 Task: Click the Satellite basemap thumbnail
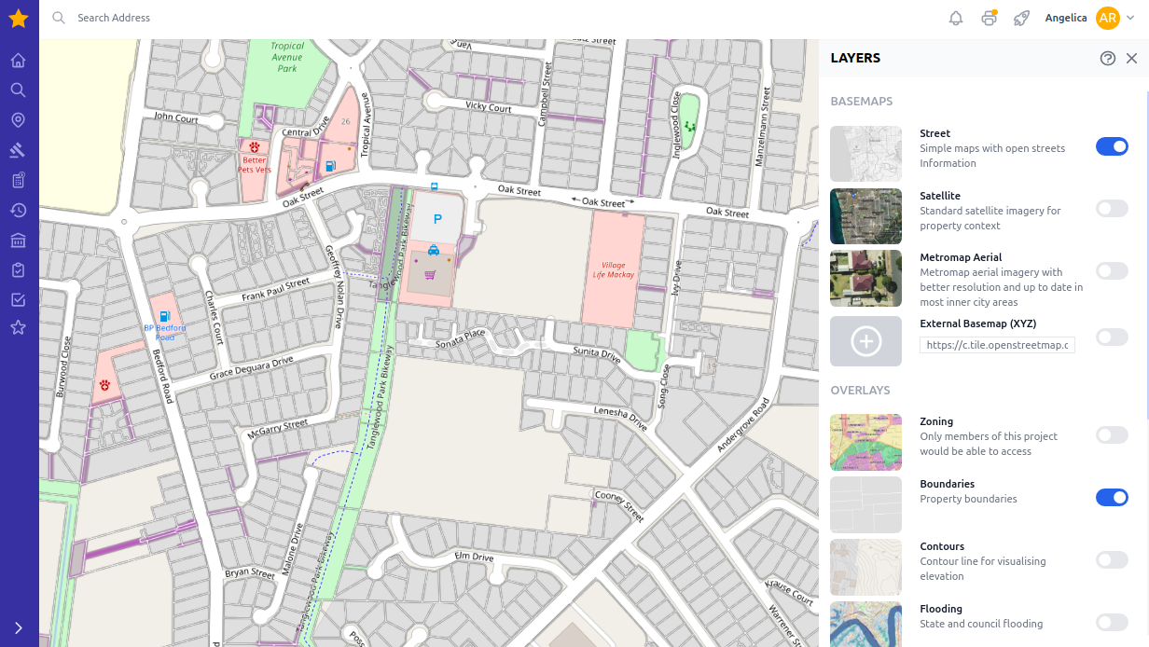(865, 216)
